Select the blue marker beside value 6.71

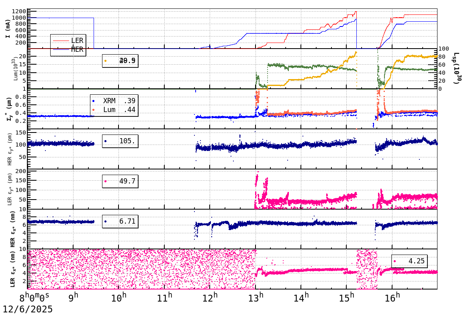click(x=106, y=221)
